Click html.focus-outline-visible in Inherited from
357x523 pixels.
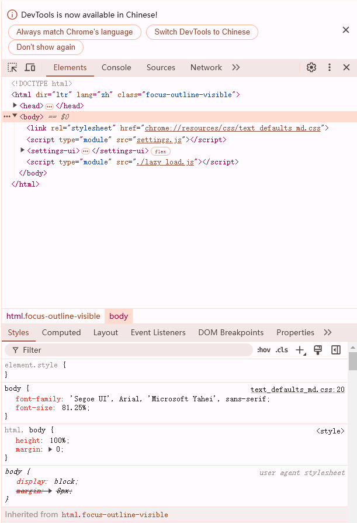[115, 514]
